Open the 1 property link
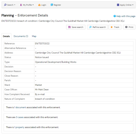Viewport: 137px width, 135px height. click(19, 127)
